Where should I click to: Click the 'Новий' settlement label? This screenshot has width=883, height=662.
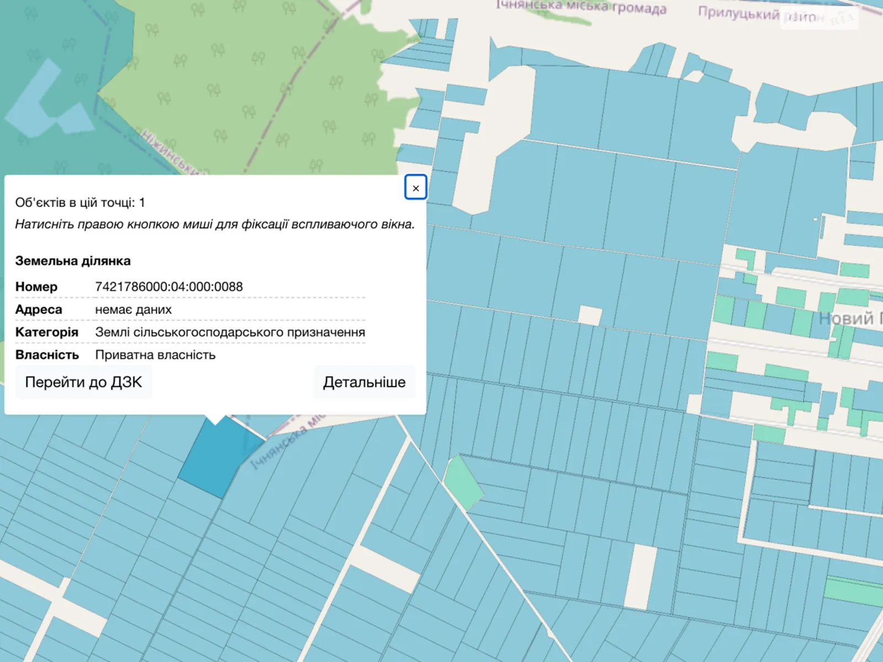point(847,319)
